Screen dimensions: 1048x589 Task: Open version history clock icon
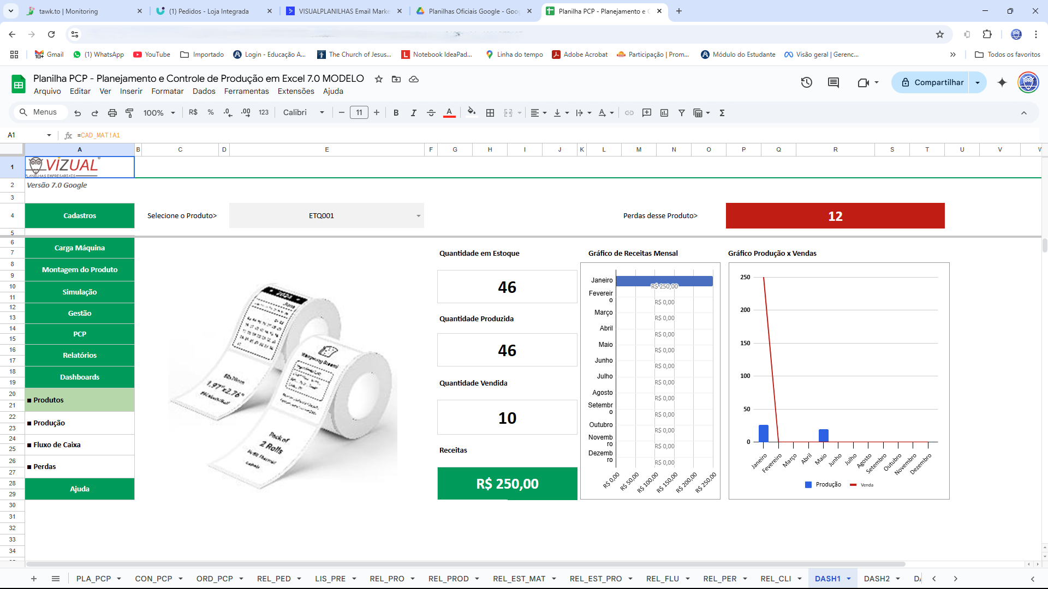pyautogui.click(x=806, y=82)
